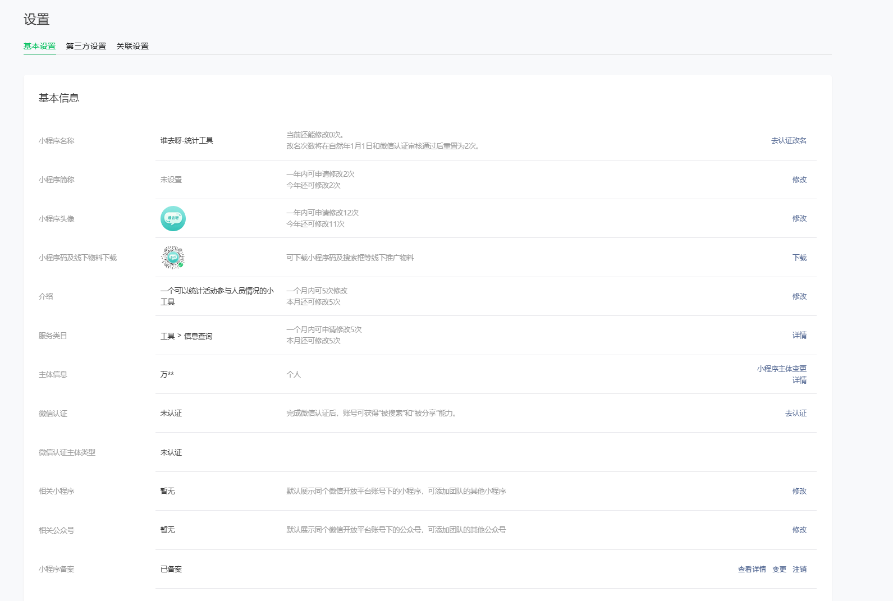Click 小程序主体变更 link
Screen dimensions: 893x601
(x=781, y=369)
